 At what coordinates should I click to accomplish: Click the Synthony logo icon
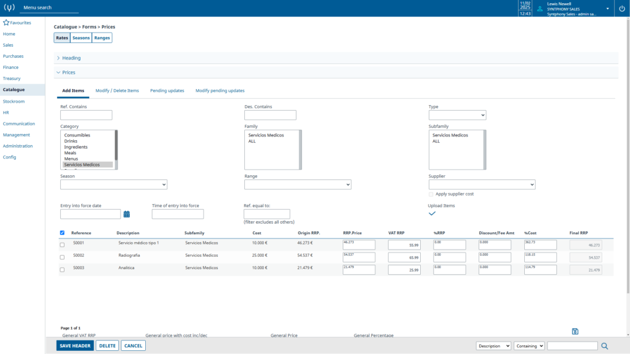(9, 7)
